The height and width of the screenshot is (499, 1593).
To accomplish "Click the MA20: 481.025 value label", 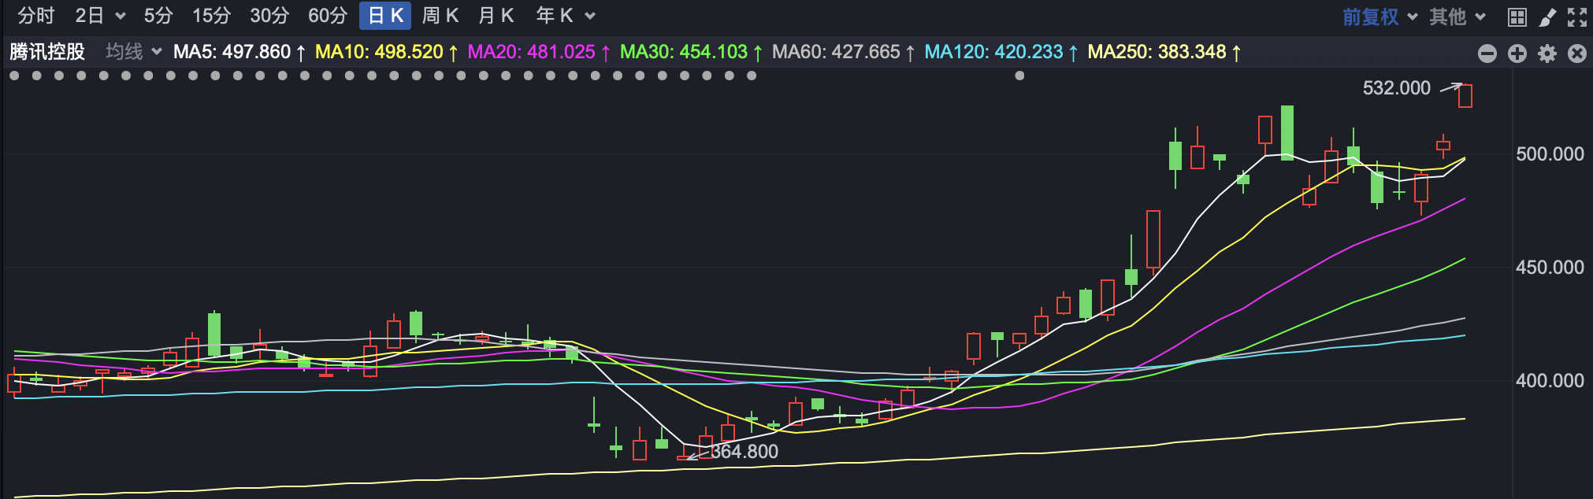I will pos(539,52).
